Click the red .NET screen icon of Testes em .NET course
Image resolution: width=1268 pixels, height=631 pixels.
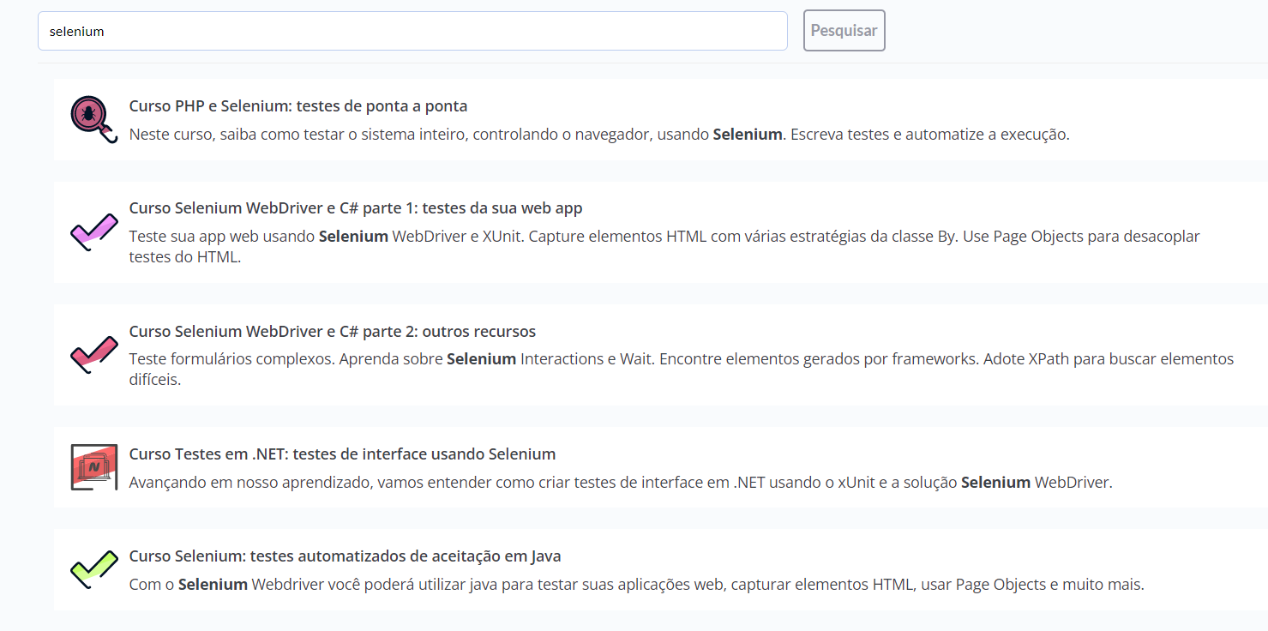pos(93,467)
